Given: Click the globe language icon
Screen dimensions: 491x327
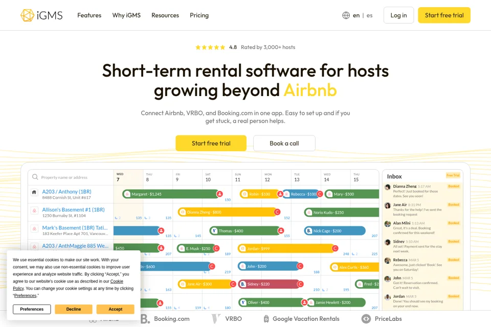Looking at the screenshot, I should [x=346, y=15].
